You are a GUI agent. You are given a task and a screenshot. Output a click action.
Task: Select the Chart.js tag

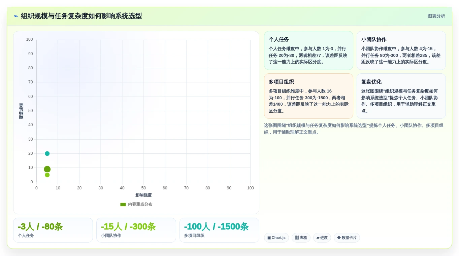276,238
